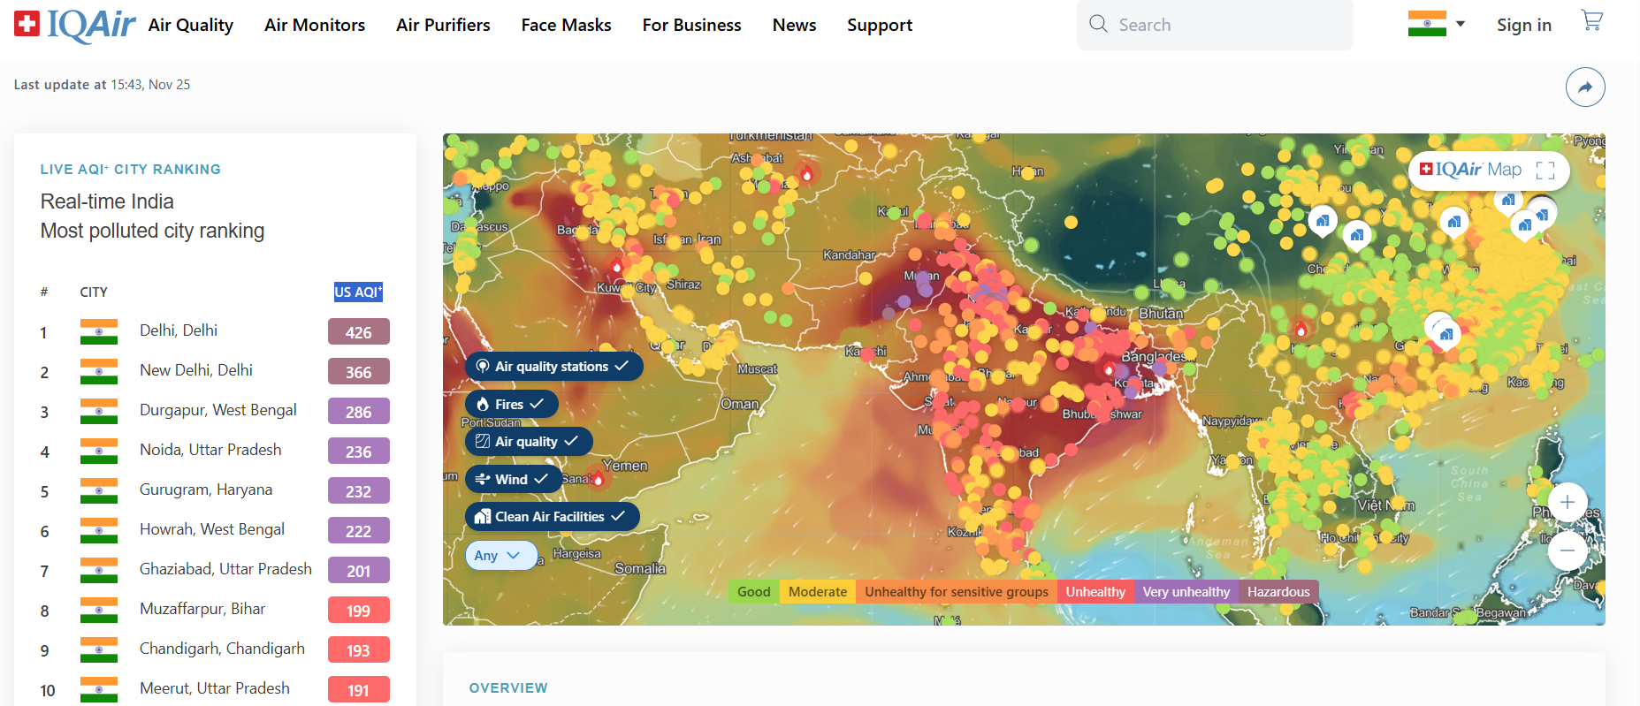Click the search magnifier icon
Screen dimensions: 1640x706
1098,24
